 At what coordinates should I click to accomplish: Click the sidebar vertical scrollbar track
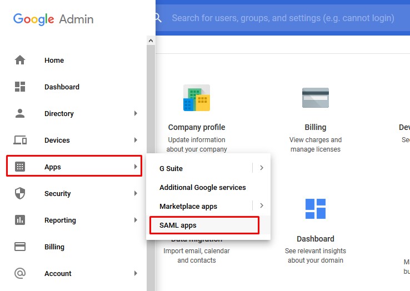point(151,167)
